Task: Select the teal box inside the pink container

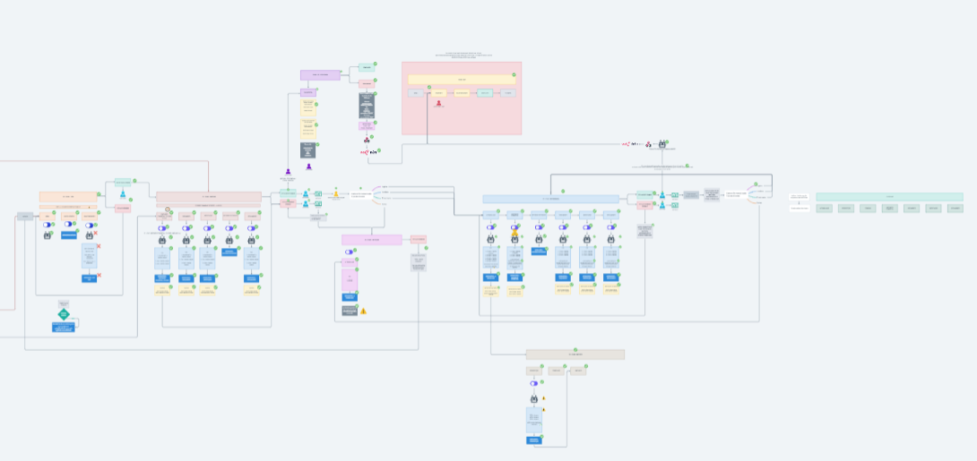Action: tap(485, 93)
